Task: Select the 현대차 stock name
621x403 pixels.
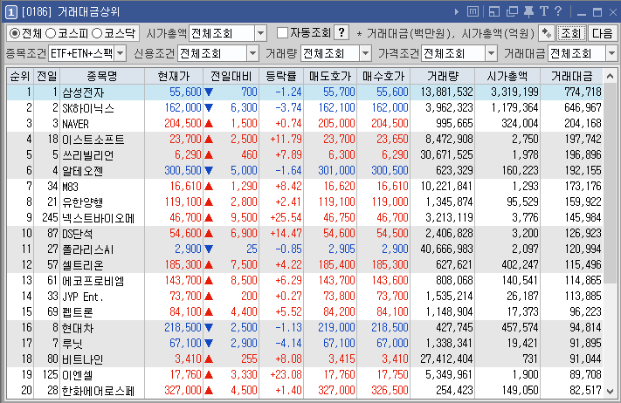Action: 78,328
